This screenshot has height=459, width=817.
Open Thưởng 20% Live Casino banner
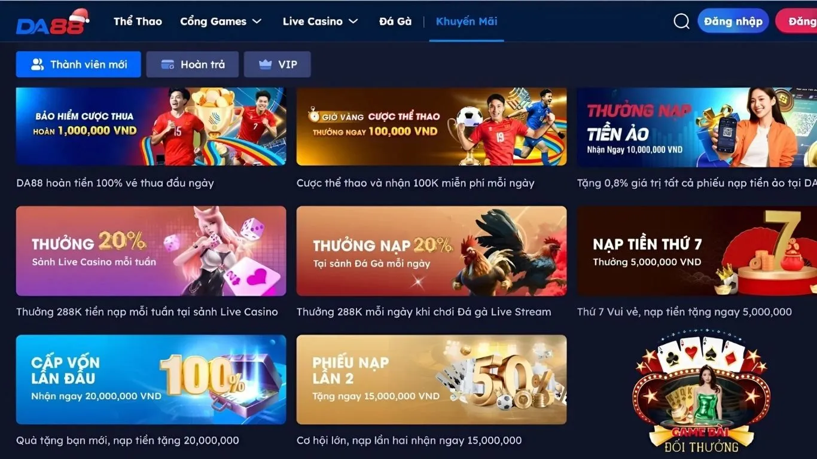tap(151, 251)
